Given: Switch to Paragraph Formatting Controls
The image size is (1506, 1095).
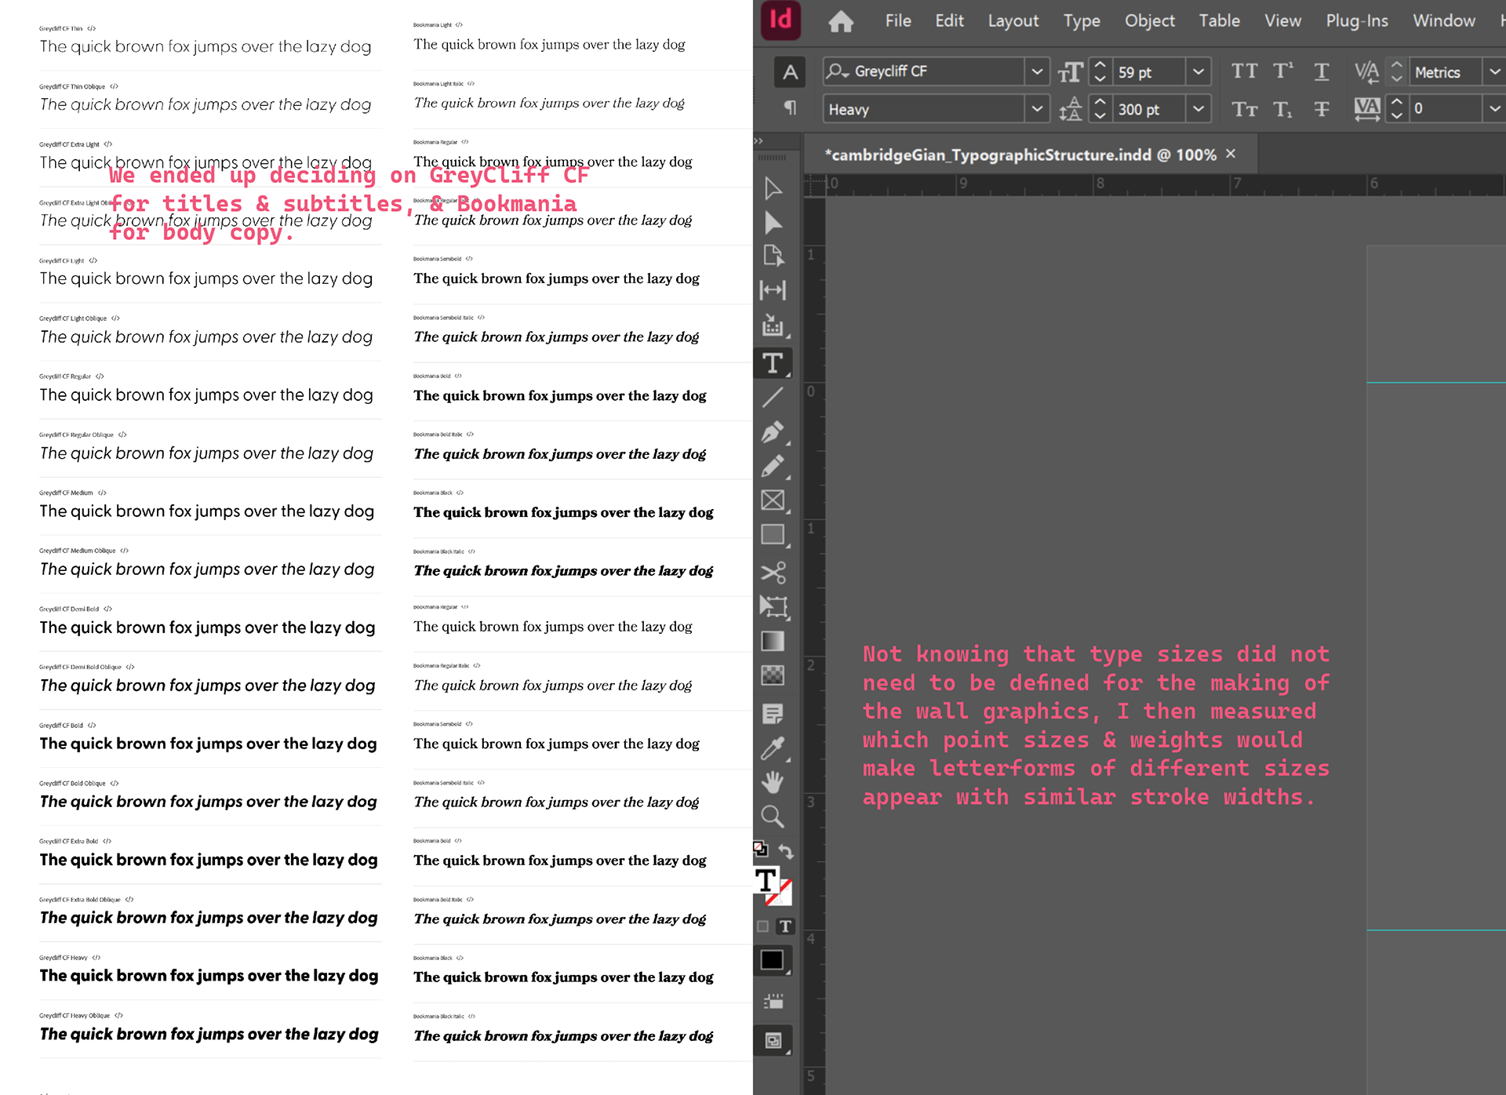Looking at the screenshot, I should coord(791,108).
